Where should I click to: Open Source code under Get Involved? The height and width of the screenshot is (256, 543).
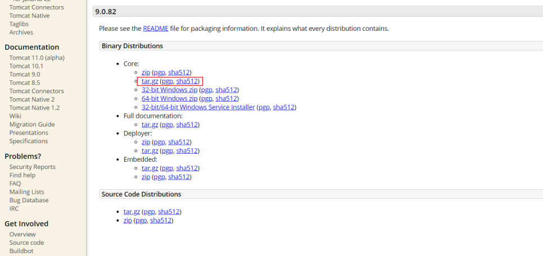coord(26,243)
